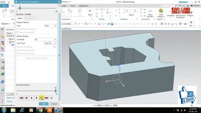Switch to the Replay tab
The image size is (201, 113).
pyautogui.click(x=20, y=18)
